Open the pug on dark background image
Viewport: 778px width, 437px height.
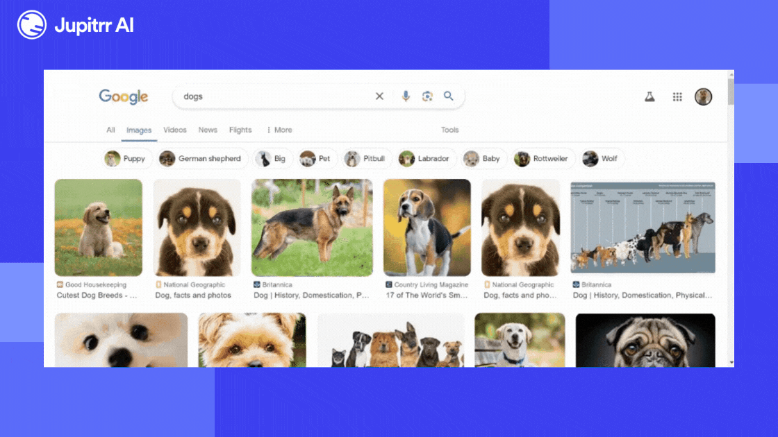[645, 341]
